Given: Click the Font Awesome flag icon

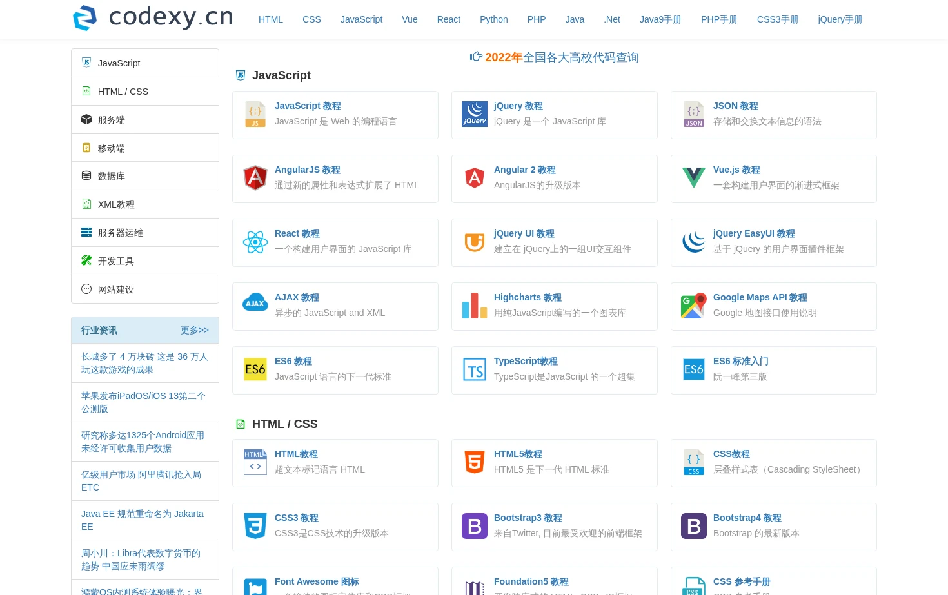Looking at the screenshot, I should click(255, 587).
